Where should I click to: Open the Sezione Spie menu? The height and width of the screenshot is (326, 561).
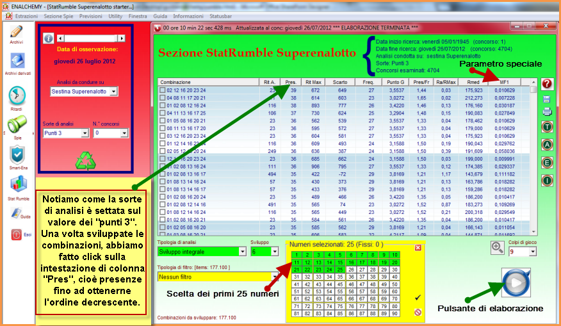[x=58, y=16]
